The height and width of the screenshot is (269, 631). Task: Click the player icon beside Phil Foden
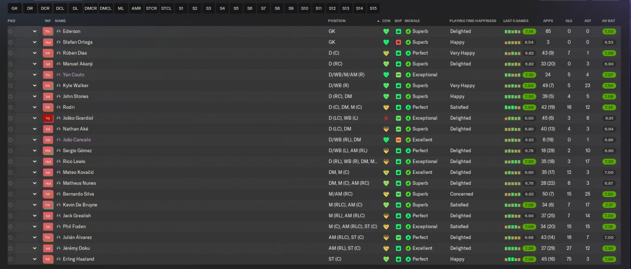click(x=59, y=226)
